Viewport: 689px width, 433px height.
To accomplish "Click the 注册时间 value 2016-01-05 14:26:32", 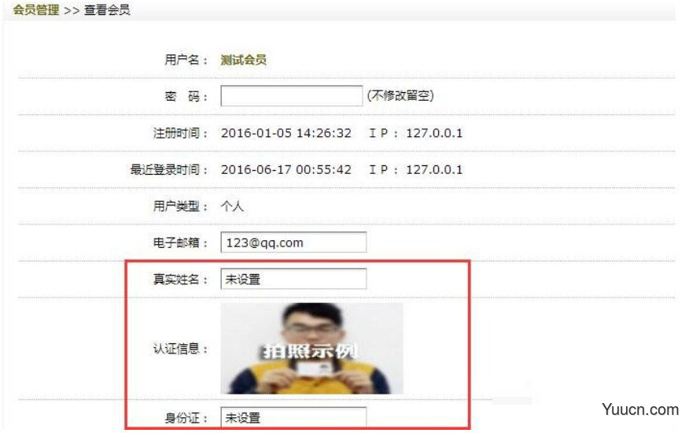I will pyautogui.click(x=286, y=133).
